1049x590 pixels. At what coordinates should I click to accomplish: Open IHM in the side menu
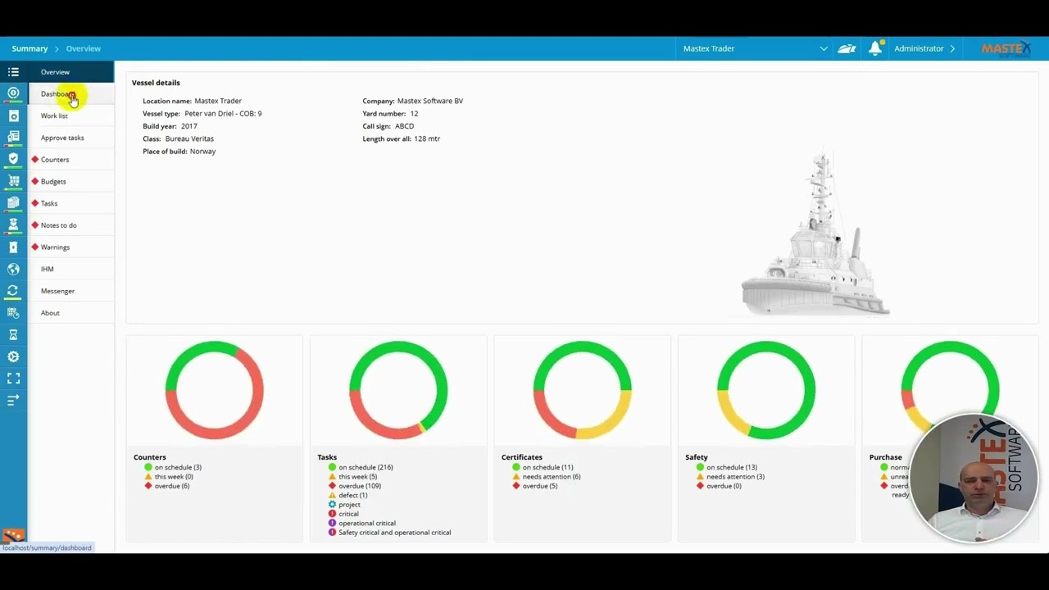(71, 269)
